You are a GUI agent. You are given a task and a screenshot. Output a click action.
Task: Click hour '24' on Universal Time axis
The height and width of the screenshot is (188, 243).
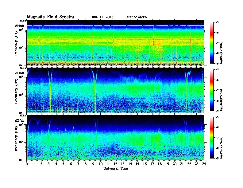coord(204,164)
